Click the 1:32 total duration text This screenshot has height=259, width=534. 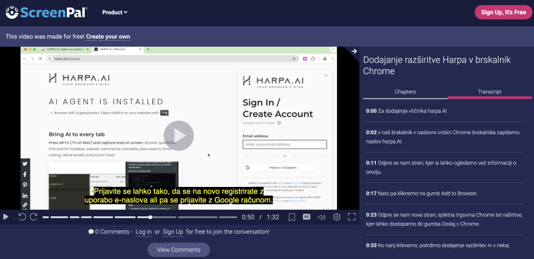tap(273, 217)
